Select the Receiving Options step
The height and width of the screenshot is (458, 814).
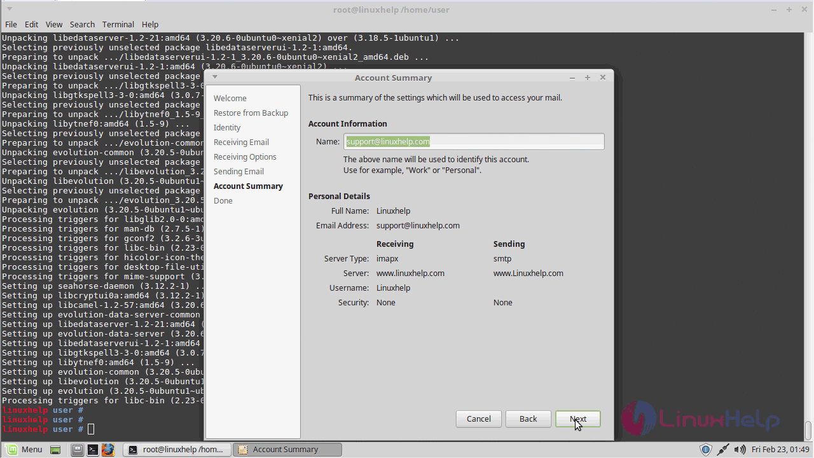245,156
